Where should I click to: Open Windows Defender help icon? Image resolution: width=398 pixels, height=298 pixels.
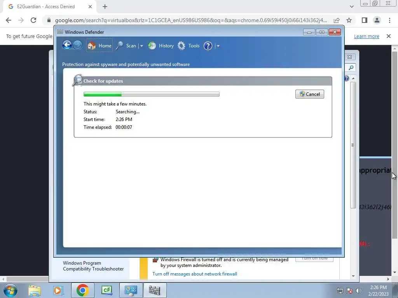point(208,46)
